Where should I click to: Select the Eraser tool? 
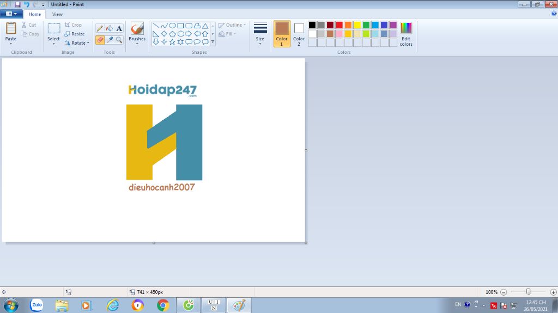[x=100, y=40]
